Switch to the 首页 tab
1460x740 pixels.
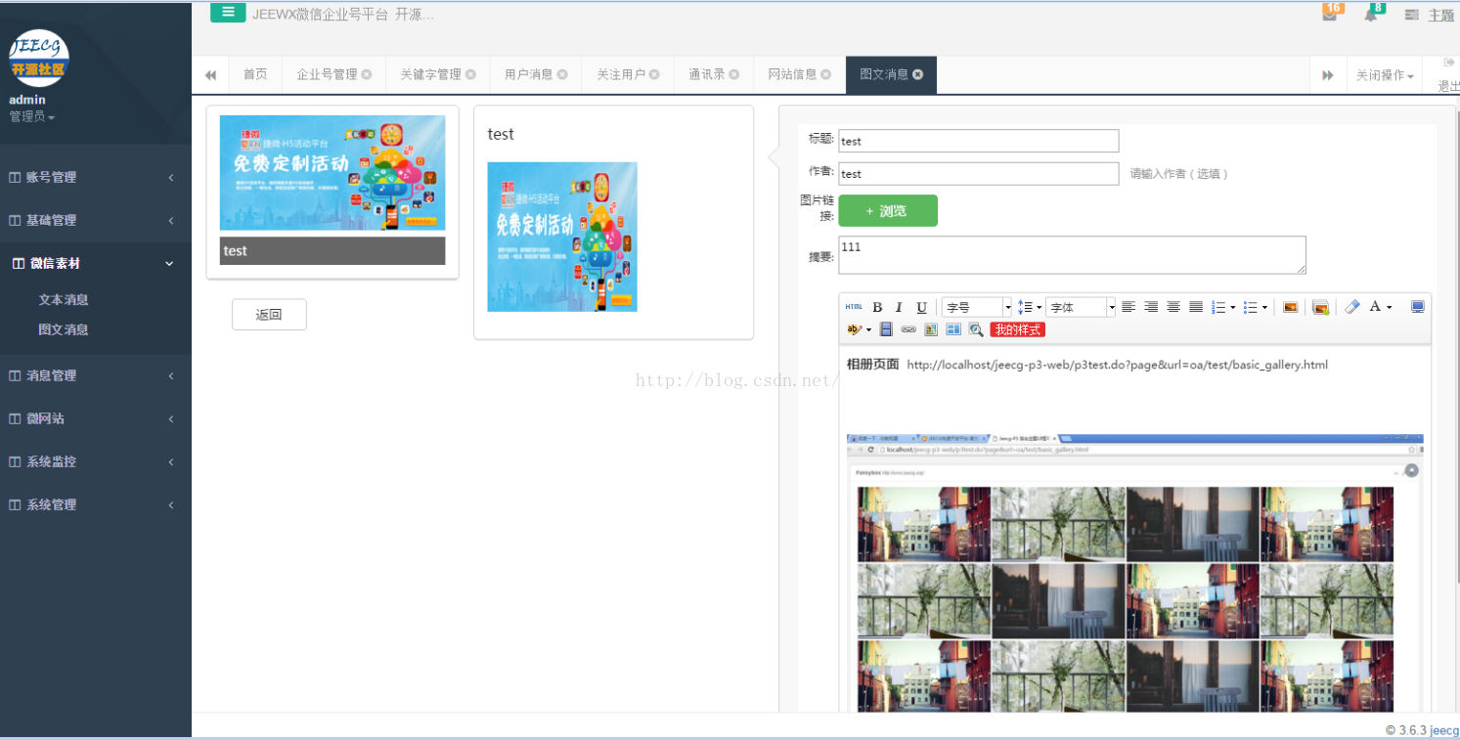255,74
